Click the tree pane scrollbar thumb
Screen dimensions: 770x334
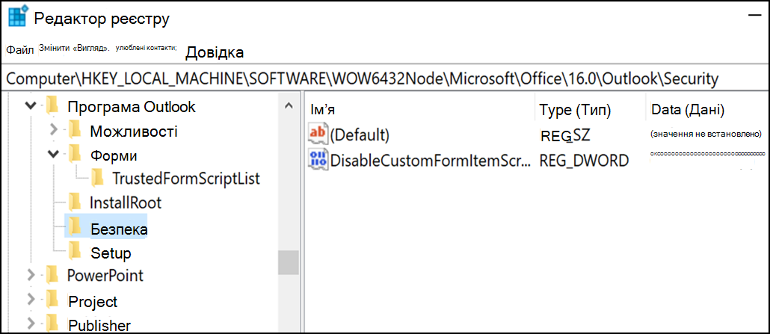pyautogui.click(x=289, y=263)
